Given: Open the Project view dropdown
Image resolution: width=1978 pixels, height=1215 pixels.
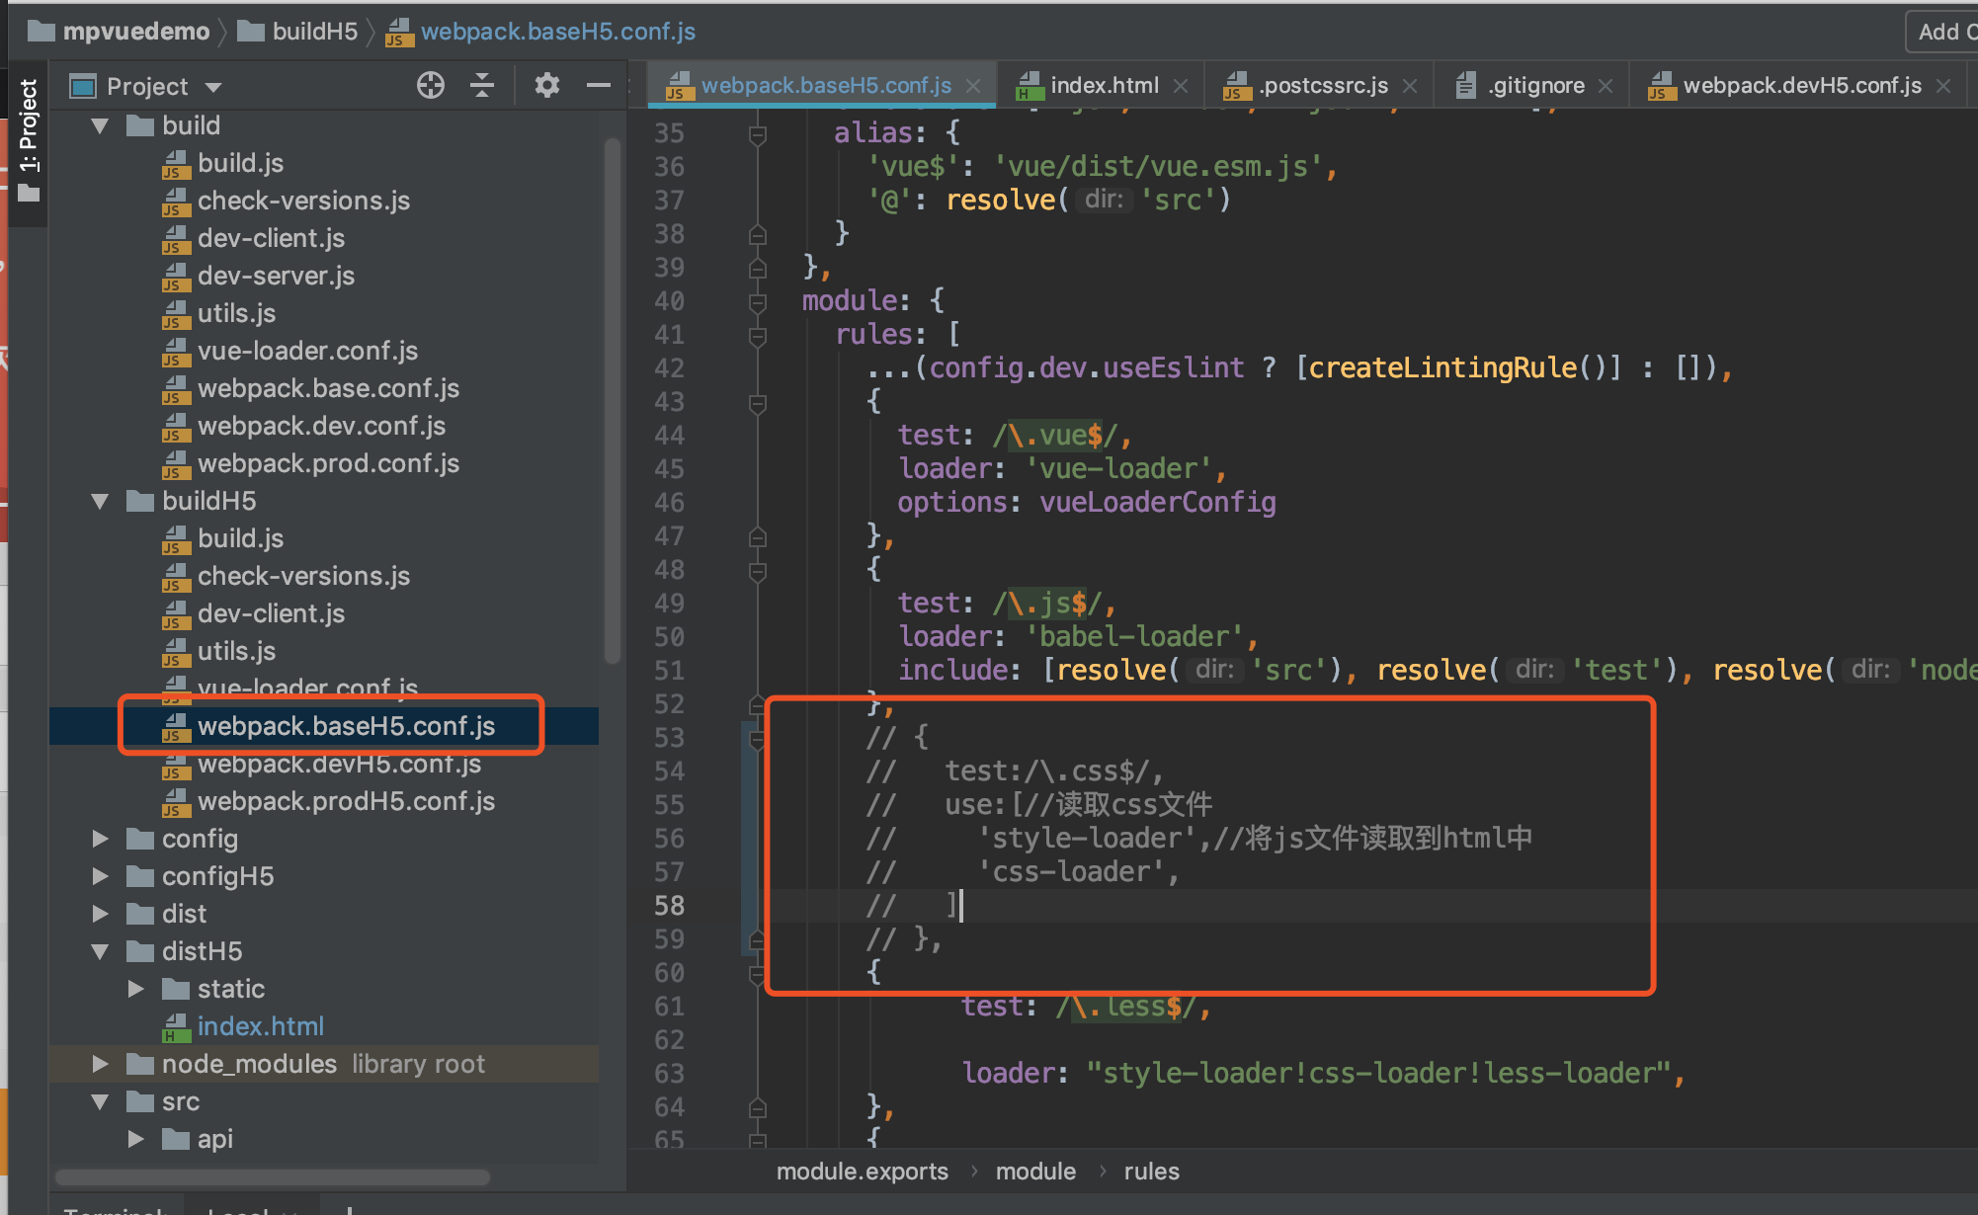Looking at the screenshot, I should [214, 87].
